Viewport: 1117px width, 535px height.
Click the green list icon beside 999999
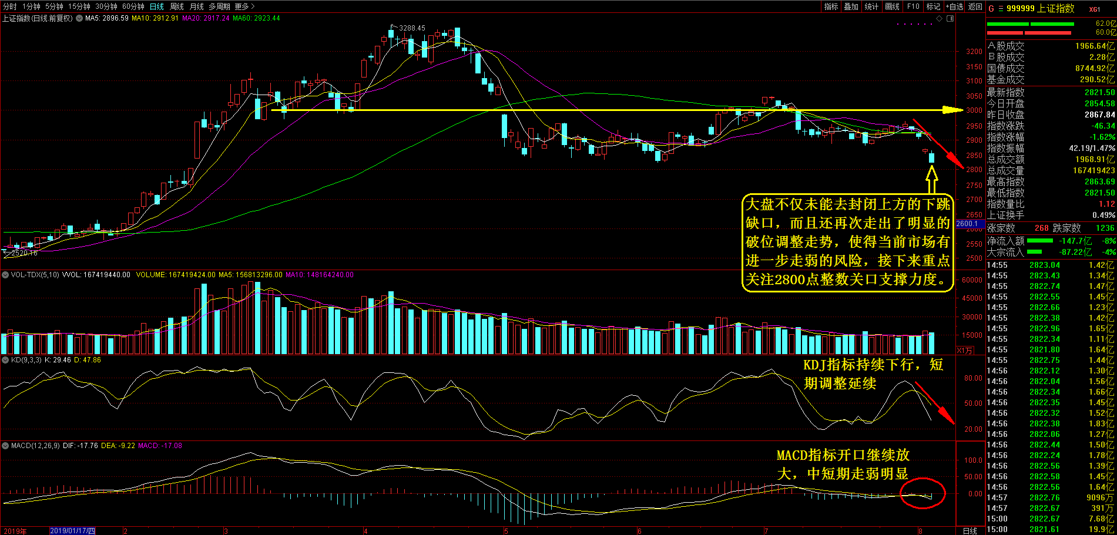1001,9
